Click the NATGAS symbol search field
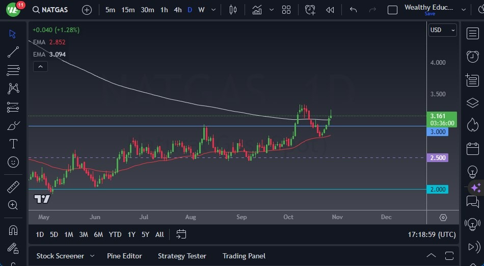The height and width of the screenshot is (266, 484). (x=50, y=10)
